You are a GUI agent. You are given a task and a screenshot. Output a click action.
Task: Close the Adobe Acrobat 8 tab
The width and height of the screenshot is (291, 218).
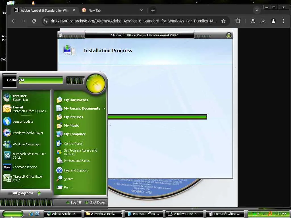tap(74, 11)
